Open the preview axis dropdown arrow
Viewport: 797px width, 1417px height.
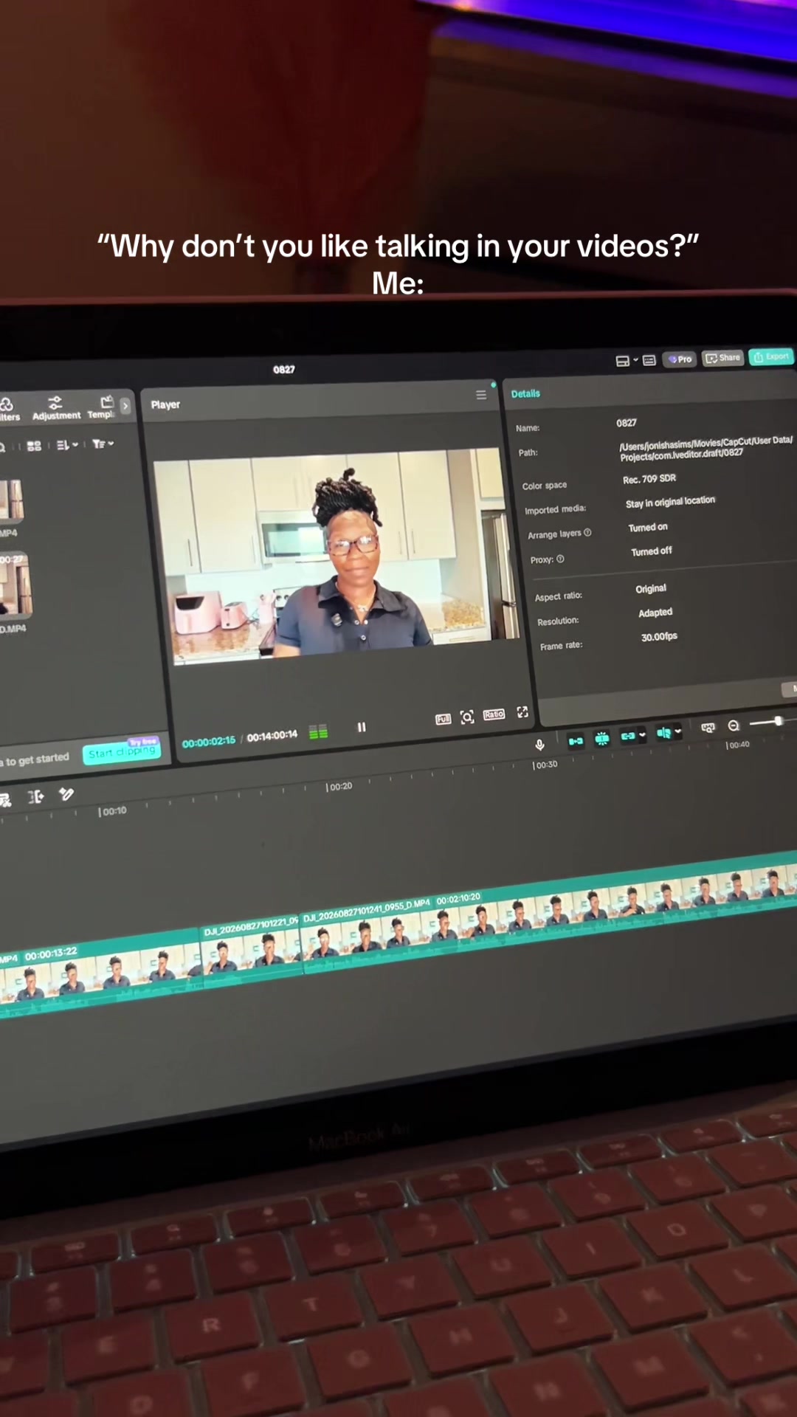pyautogui.click(x=678, y=732)
